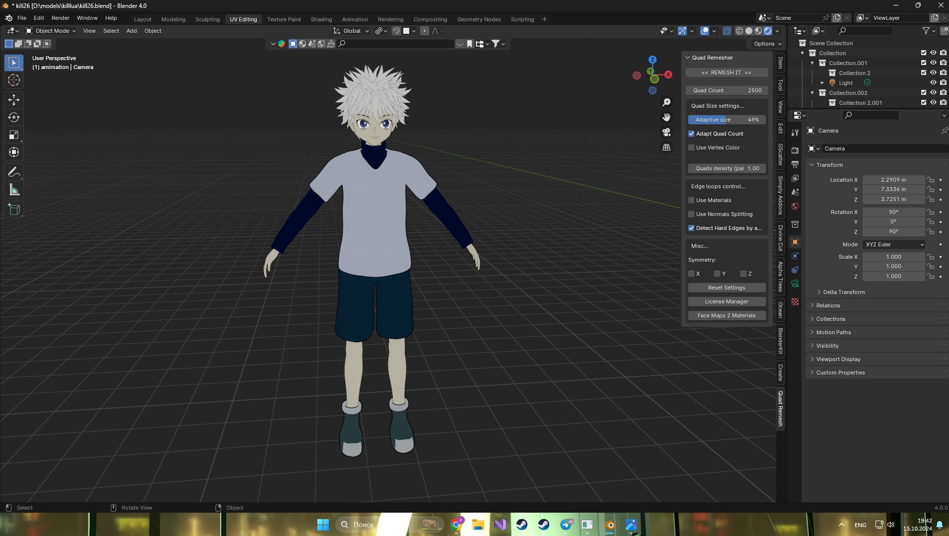Select the Rotate tool
The image size is (949, 536).
14,117
